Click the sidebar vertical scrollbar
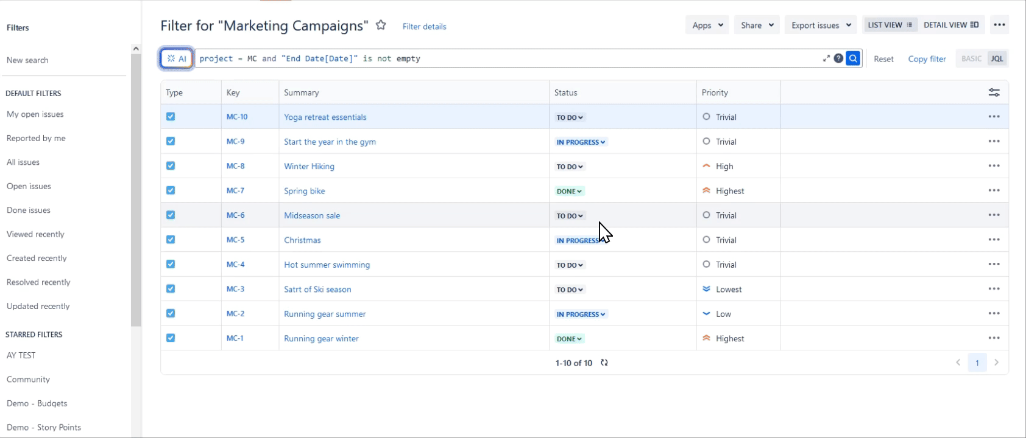The height and width of the screenshot is (438, 1026). click(136, 190)
